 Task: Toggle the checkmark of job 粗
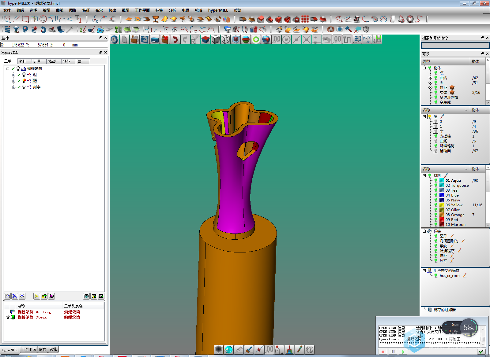[19, 75]
